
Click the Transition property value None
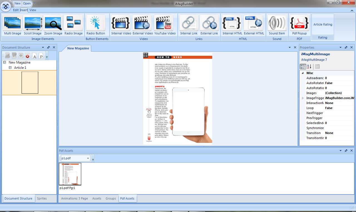point(339,133)
